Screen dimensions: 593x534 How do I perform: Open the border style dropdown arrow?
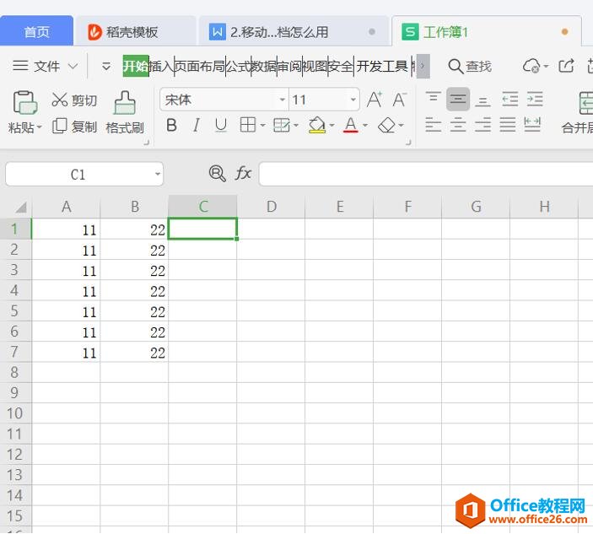(x=263, y=125)
